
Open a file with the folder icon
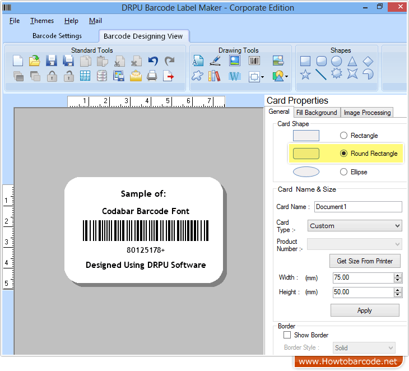point(34,61)
